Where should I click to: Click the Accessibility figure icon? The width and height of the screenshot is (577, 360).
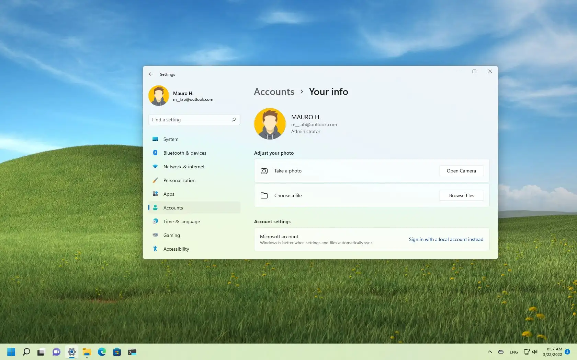(155, 249)
